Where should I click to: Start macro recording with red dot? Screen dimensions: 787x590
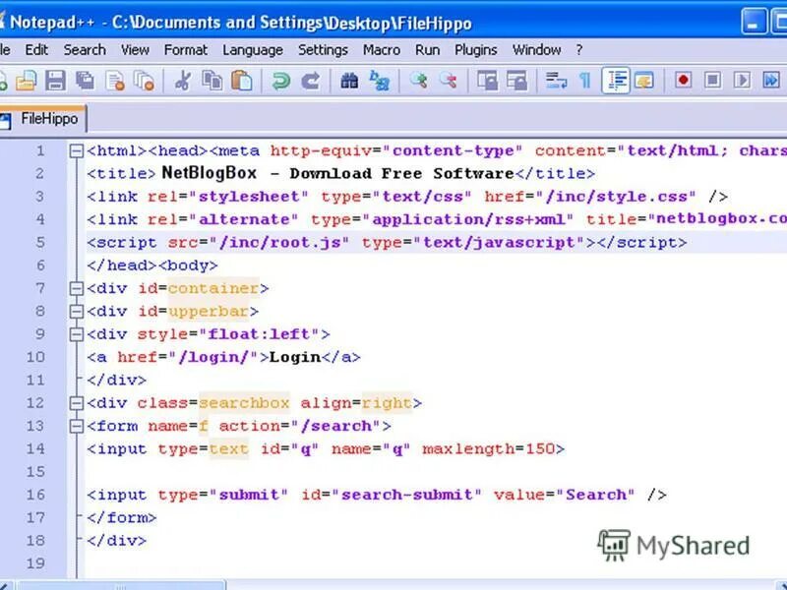(x=683, y=81)
